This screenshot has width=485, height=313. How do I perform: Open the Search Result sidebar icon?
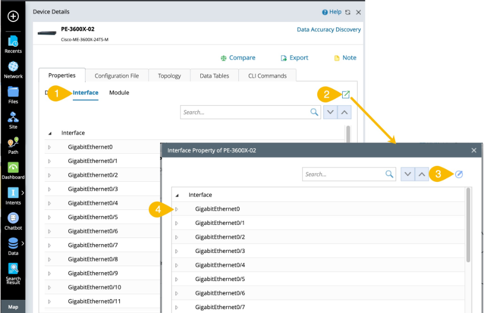coord(13,271)
